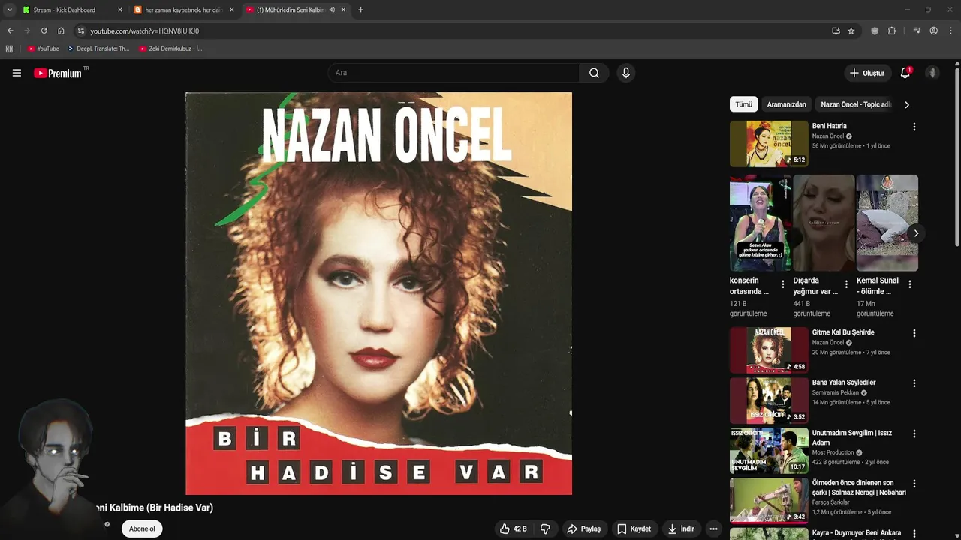The image size is (961, 540).
Task: Select the Nazan Öncel - Topic filter chip
Action: point(856,104)
